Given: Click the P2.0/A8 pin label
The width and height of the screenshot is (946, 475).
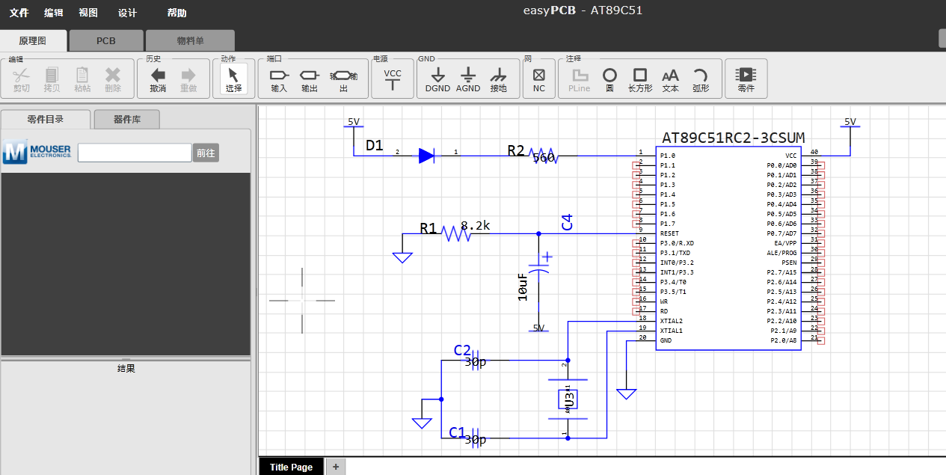Looking at the screenshot, I should (783, 340).
